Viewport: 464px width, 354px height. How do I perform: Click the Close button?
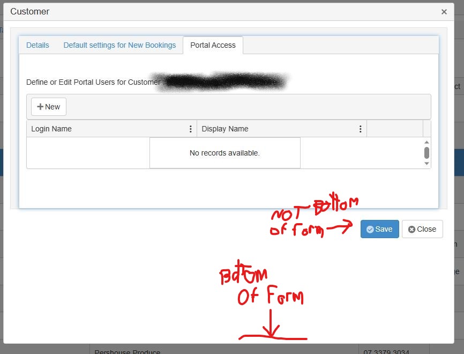tap(422, 229)
